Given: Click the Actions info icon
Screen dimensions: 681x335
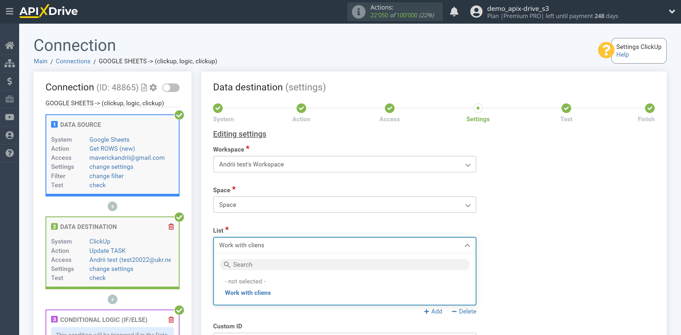Looking at the screenshot, I should point(358,12).
